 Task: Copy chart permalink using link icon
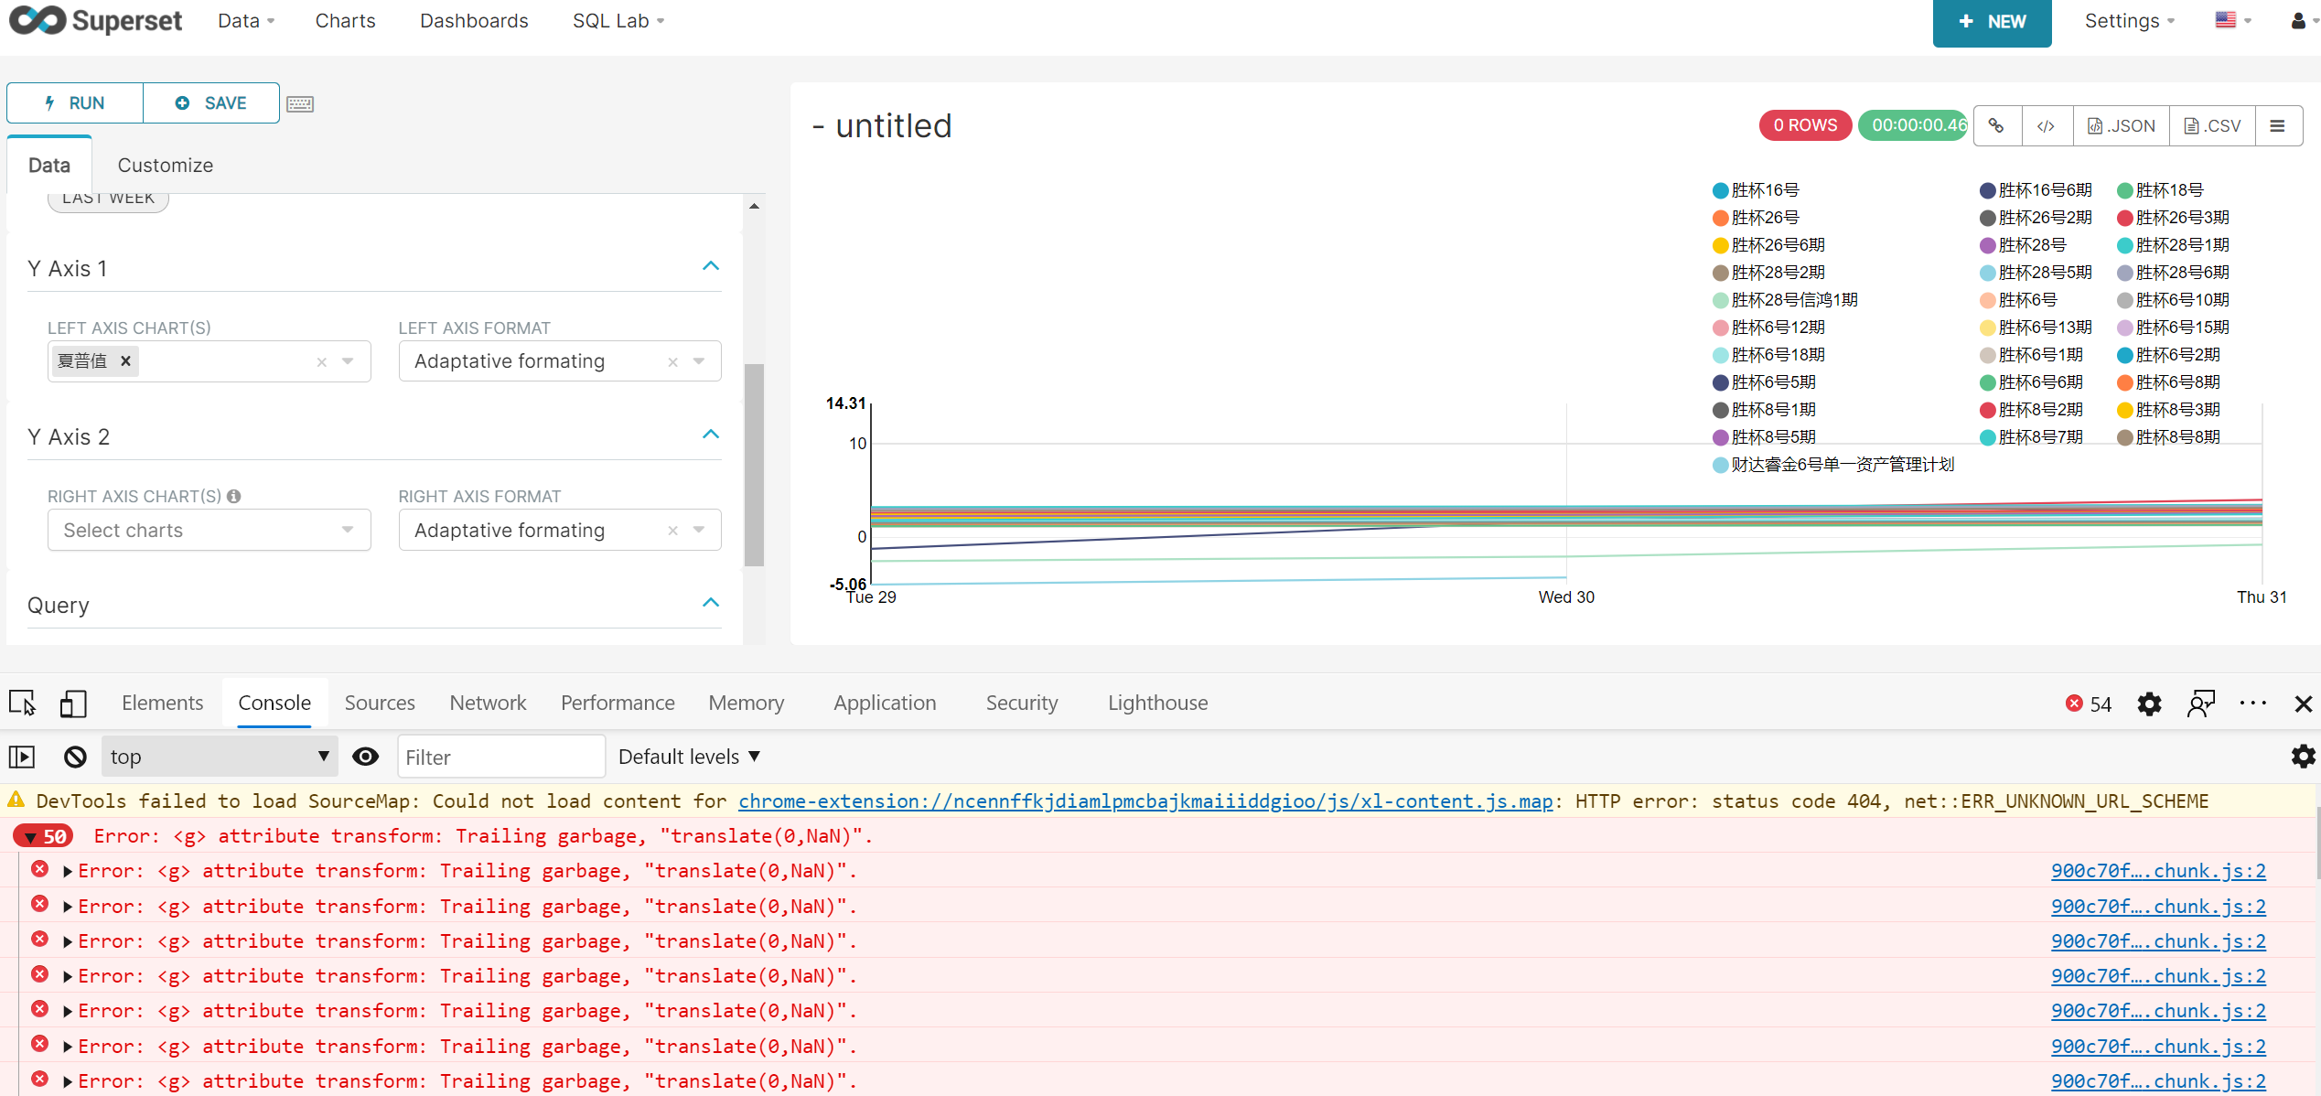(x=1996, y=126)
